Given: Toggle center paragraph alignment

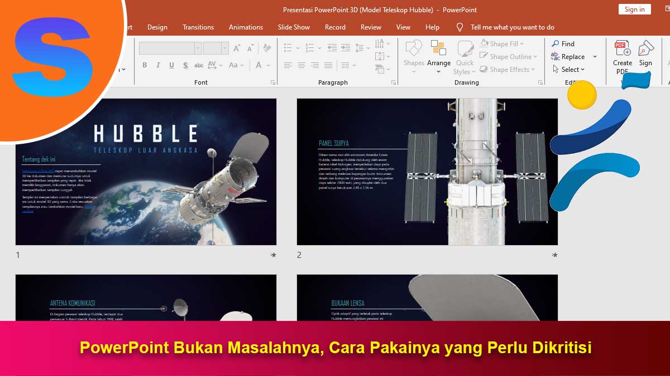Looking at the screenshot, I should [x=301, y=65].
